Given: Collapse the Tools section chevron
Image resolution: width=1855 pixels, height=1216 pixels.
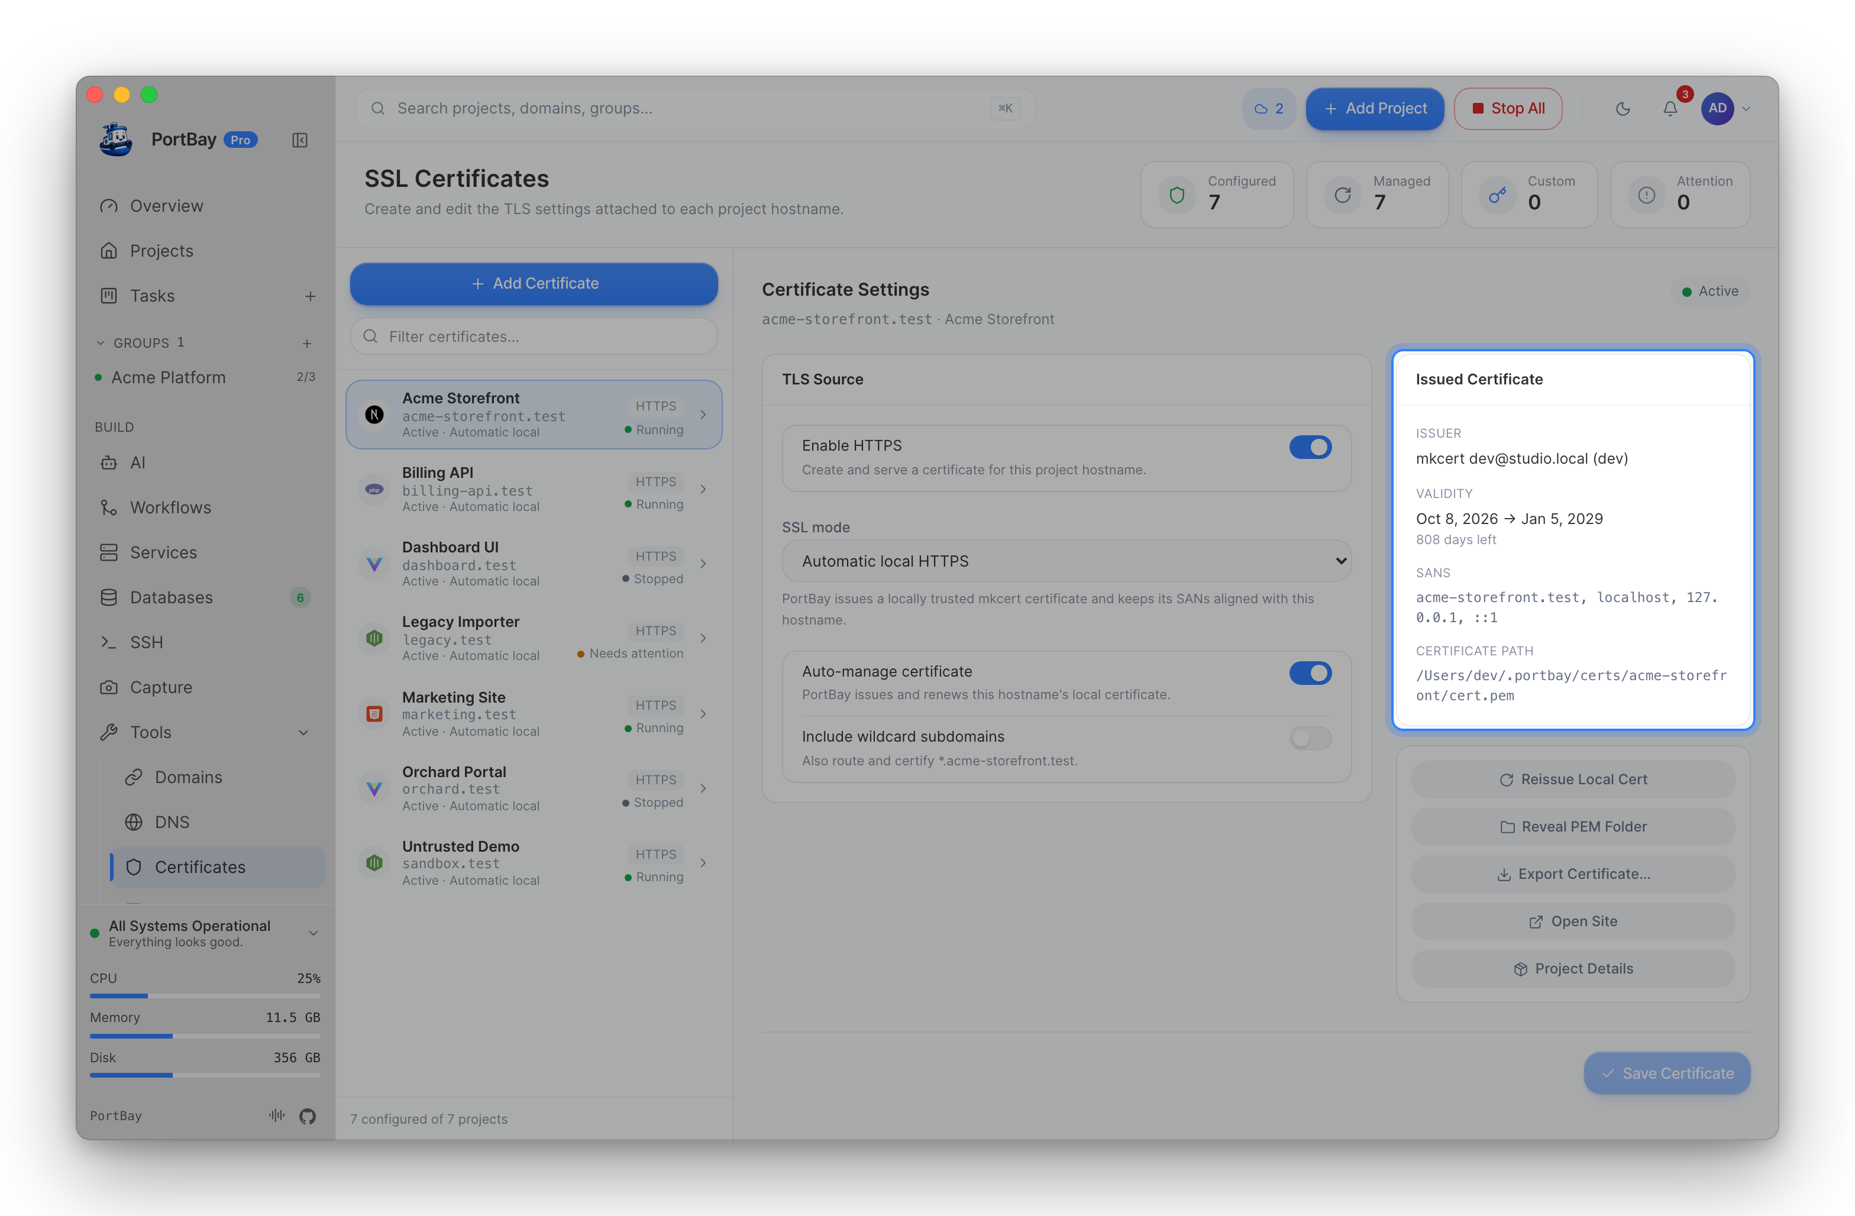Looking at the screenshot, I should coord(303,733).
